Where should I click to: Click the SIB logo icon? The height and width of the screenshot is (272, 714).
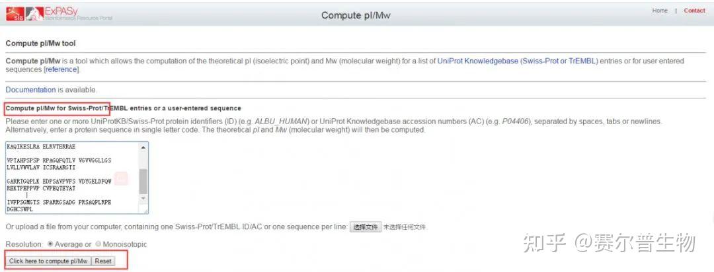pyautogui.click(x=15, y=14)
